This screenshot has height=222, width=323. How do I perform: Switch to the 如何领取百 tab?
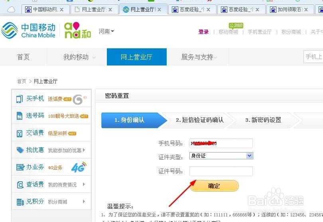(x=290, y=10)
